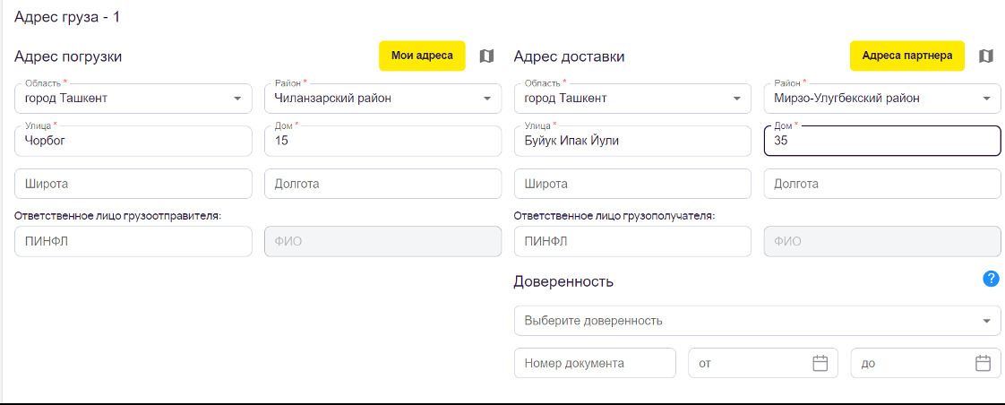This screenshot has height=405, width=1005.
Task: Open the calendar icon in the 'до' field
Action: (984, 363)
